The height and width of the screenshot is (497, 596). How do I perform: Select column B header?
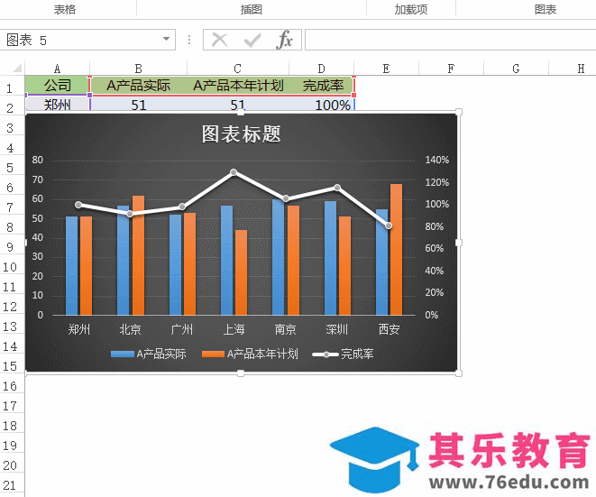(138, 69)
